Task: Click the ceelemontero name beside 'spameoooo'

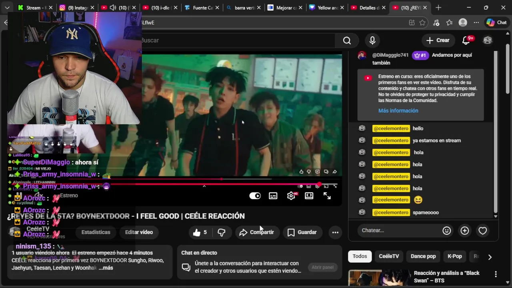Action: [391, 212]
